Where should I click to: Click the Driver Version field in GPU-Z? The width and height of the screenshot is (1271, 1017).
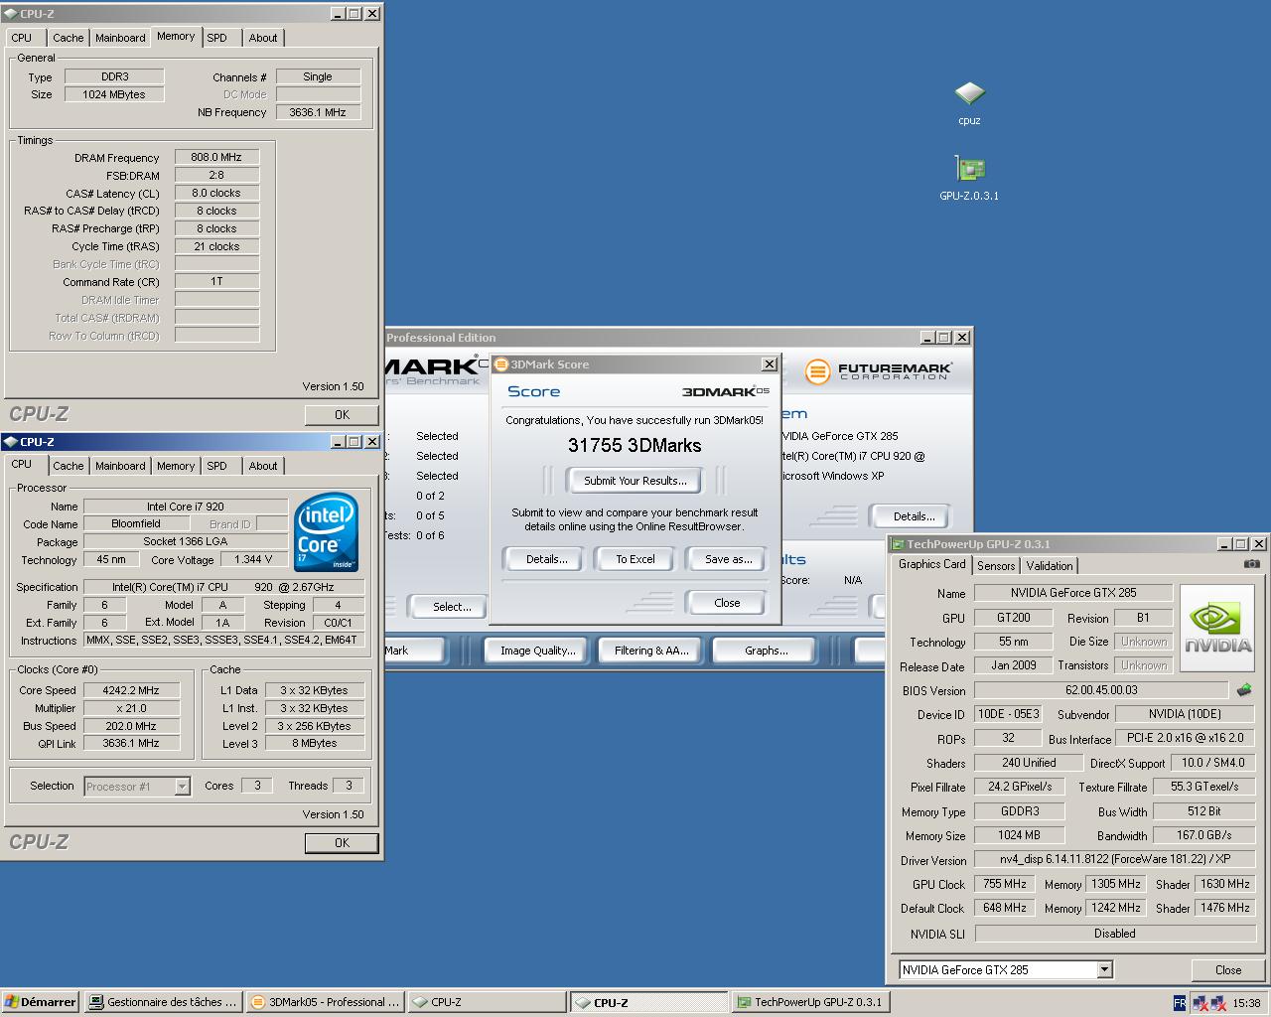pyautogui.click(x=1114, y=860)
